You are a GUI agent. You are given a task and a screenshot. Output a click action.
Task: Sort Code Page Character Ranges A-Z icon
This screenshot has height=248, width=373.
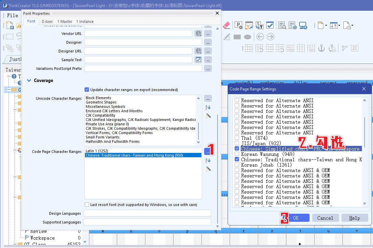(208, 160)
